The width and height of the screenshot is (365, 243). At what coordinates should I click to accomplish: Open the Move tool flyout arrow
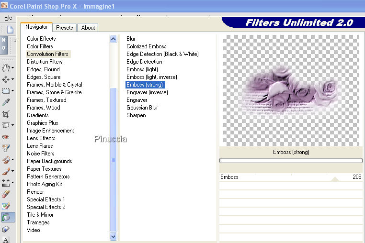[x=12, y=79]
